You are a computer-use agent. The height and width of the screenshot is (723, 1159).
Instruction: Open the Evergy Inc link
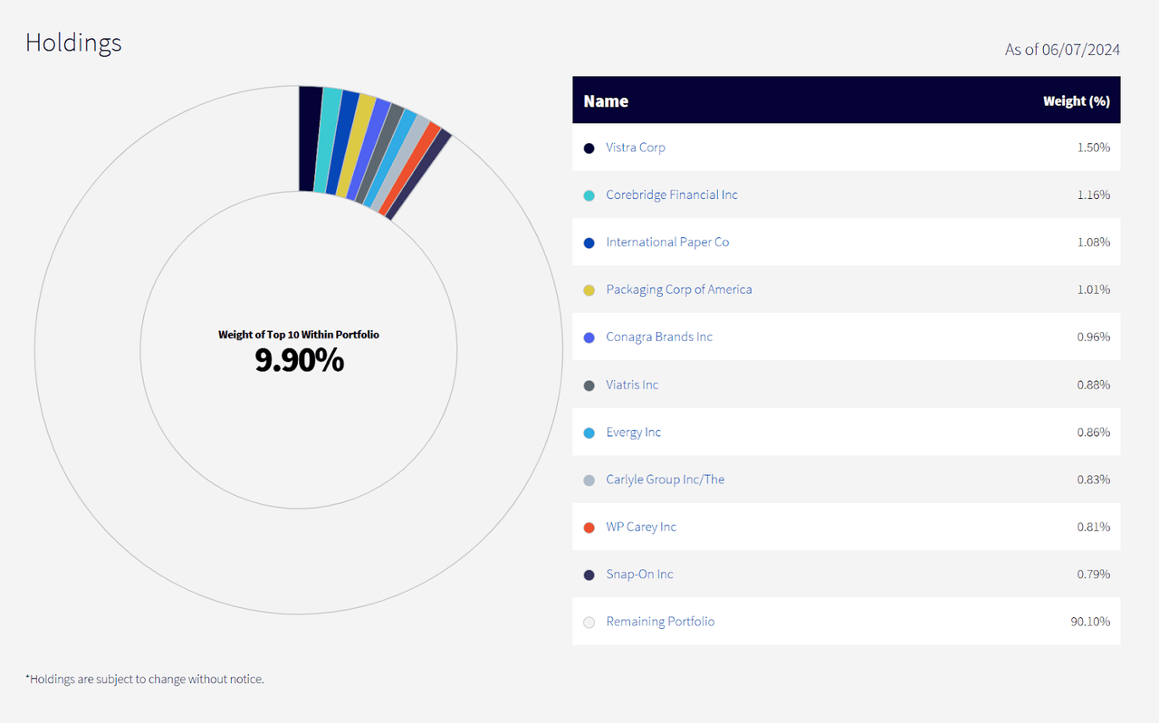pos(634,432)
